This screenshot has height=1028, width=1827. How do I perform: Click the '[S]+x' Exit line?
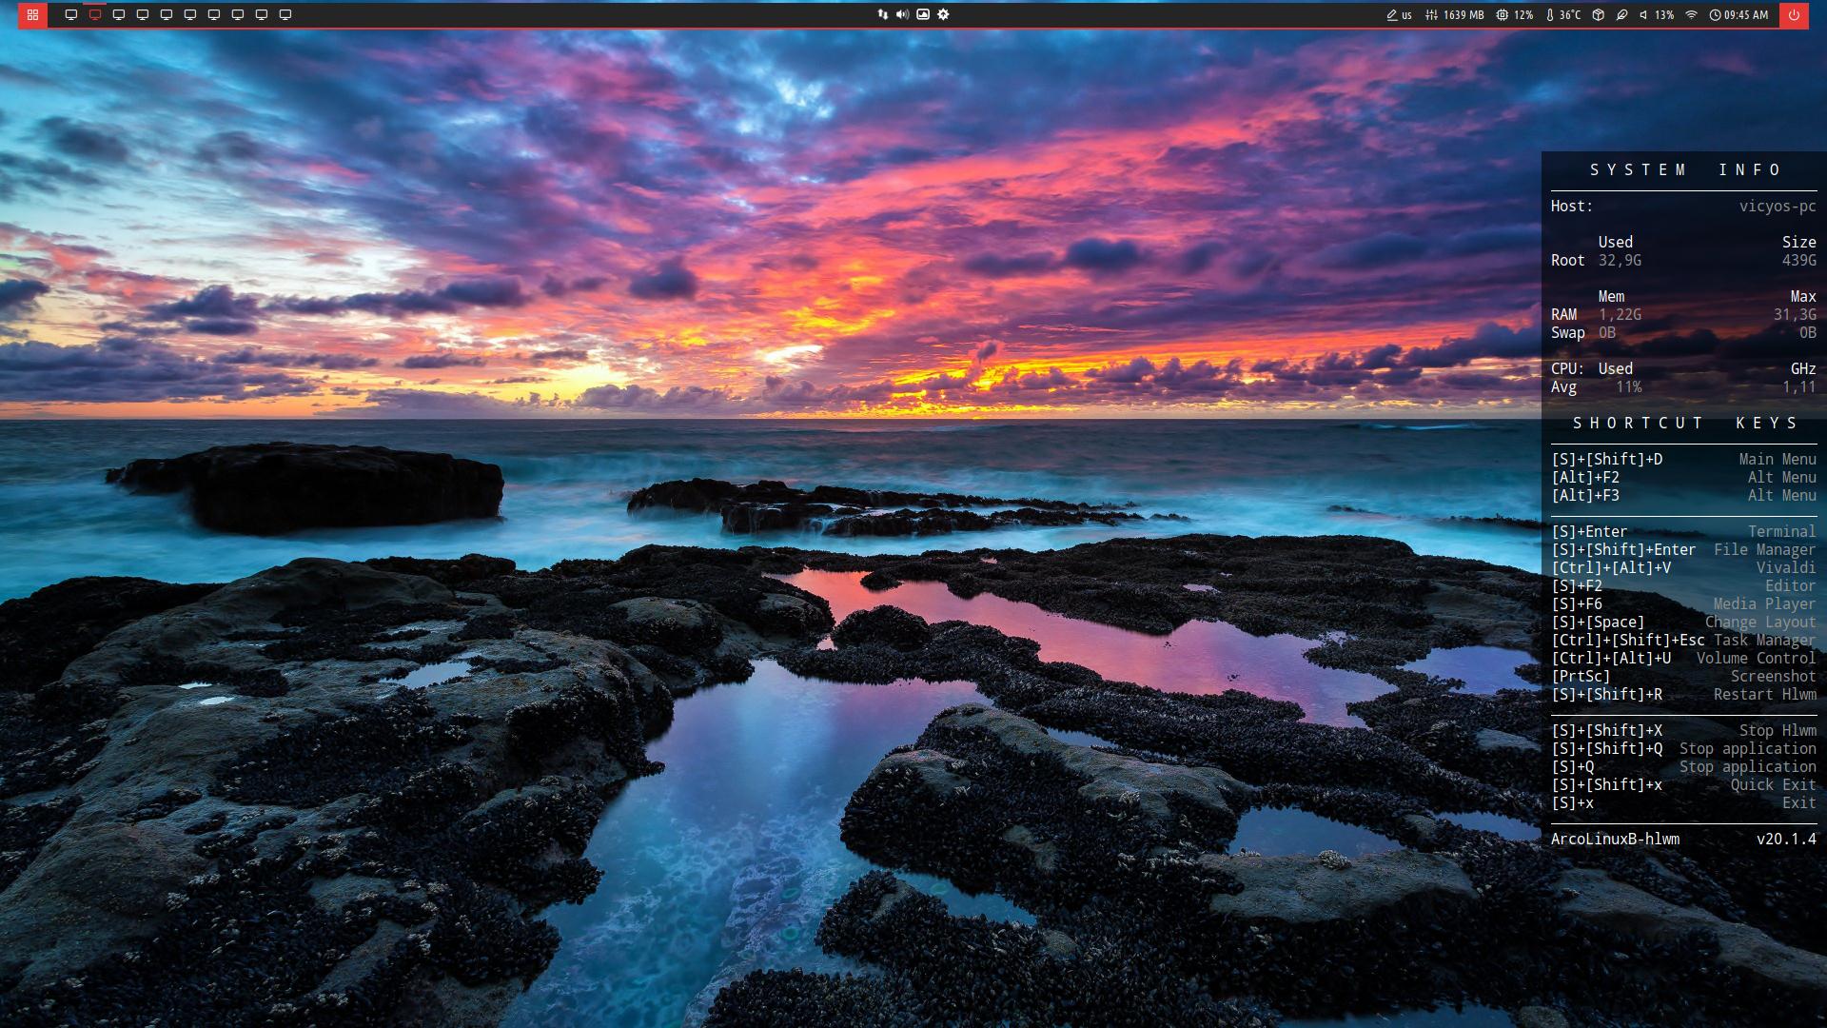(x=1683, y=802)
